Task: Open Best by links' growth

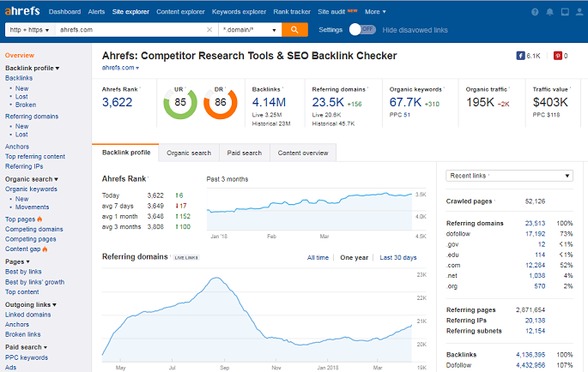Action: click(x=34, y=282)
